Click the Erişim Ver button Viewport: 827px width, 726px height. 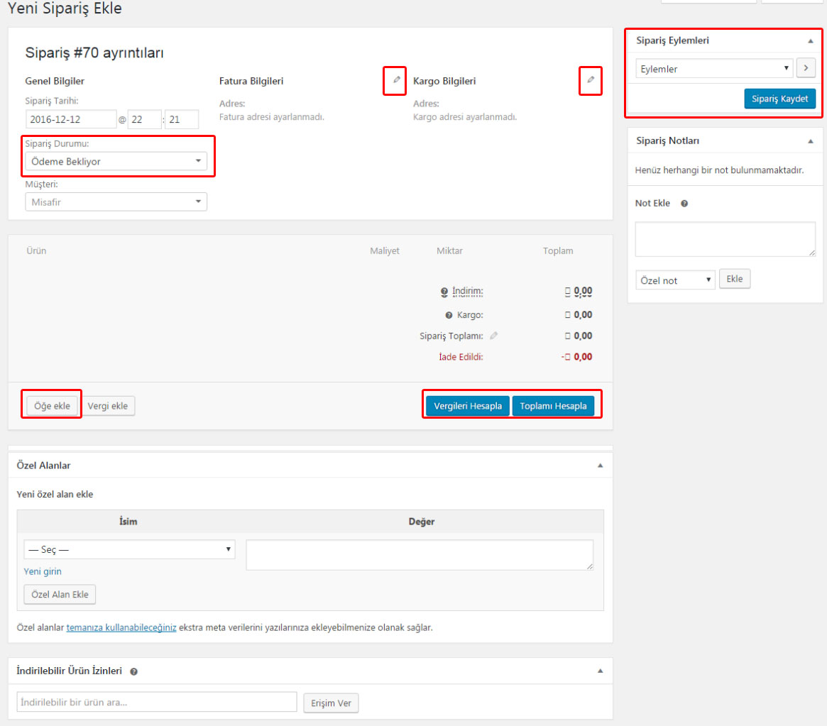331,703
